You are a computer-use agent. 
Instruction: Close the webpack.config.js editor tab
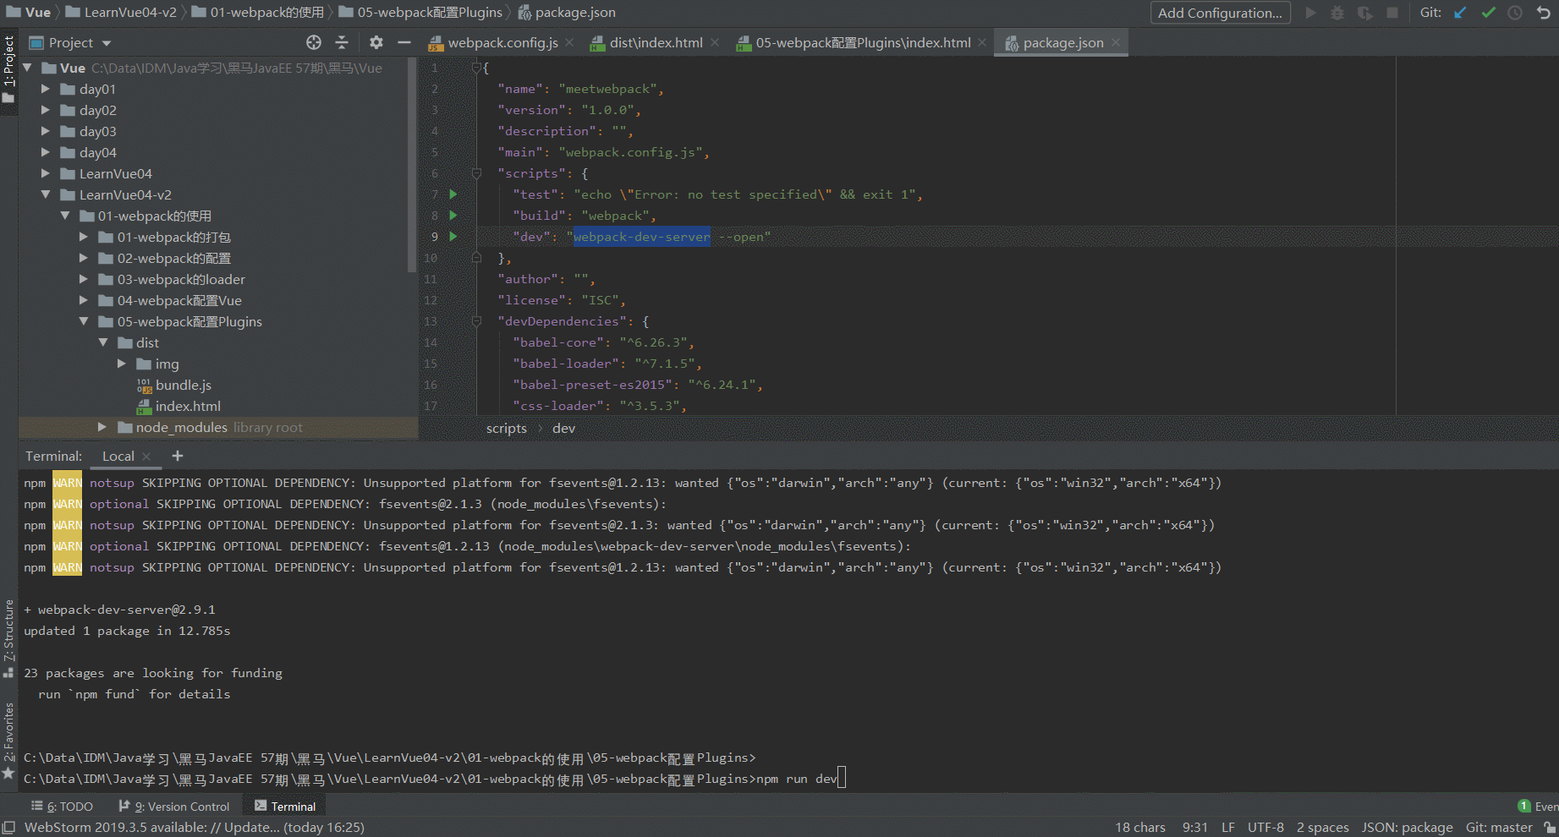[x=569, y=42]
